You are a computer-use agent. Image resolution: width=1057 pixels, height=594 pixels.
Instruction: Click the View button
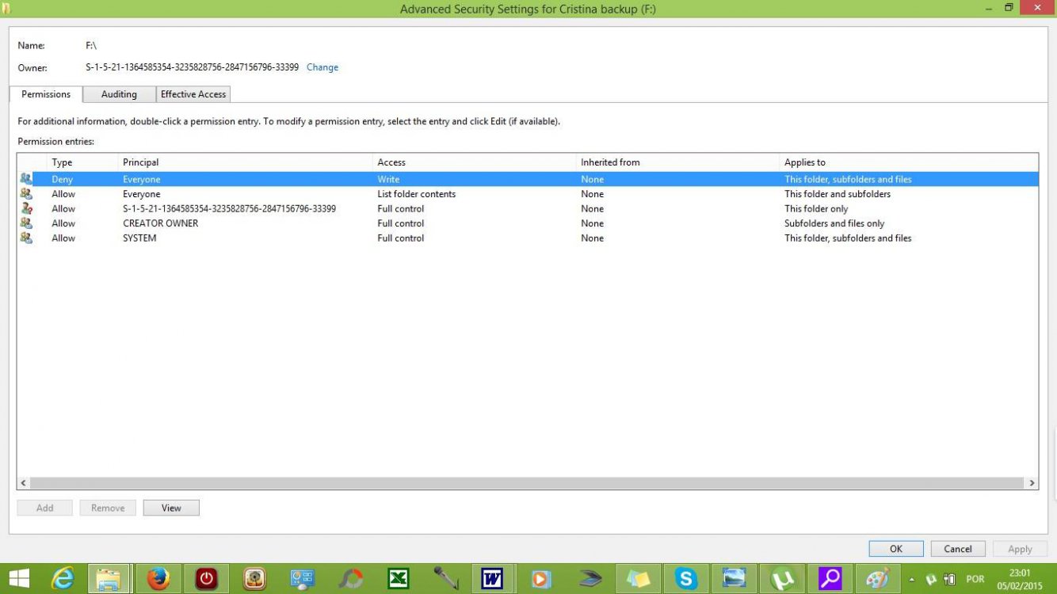point(171,508)
